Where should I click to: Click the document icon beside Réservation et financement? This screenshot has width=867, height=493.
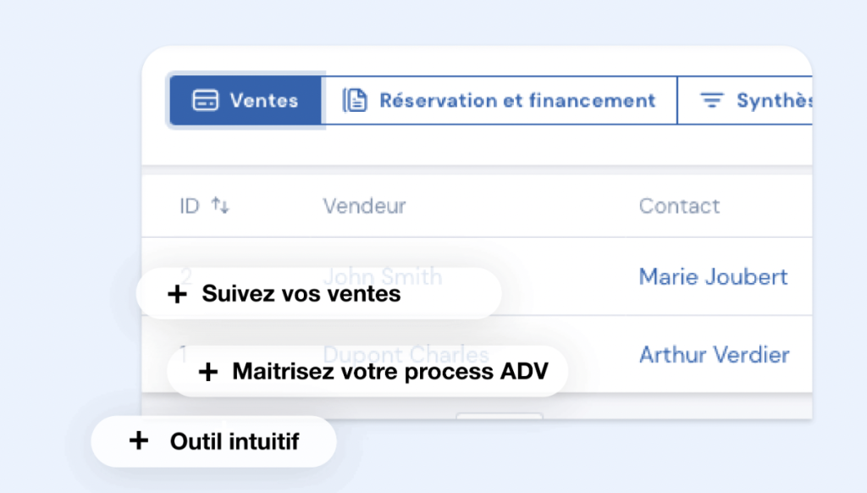(355, 101)
